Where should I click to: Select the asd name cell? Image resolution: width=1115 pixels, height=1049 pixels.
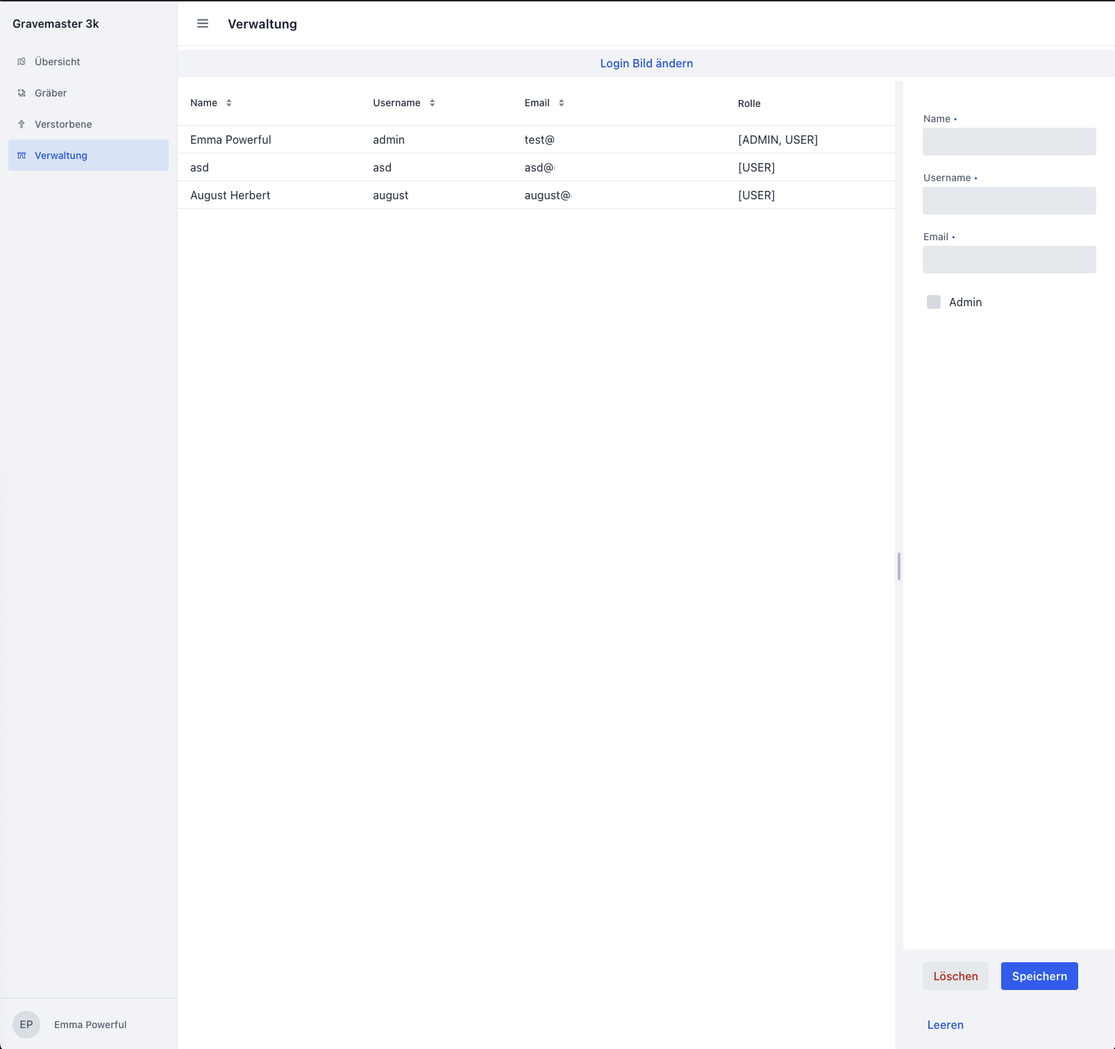[199, 167]
